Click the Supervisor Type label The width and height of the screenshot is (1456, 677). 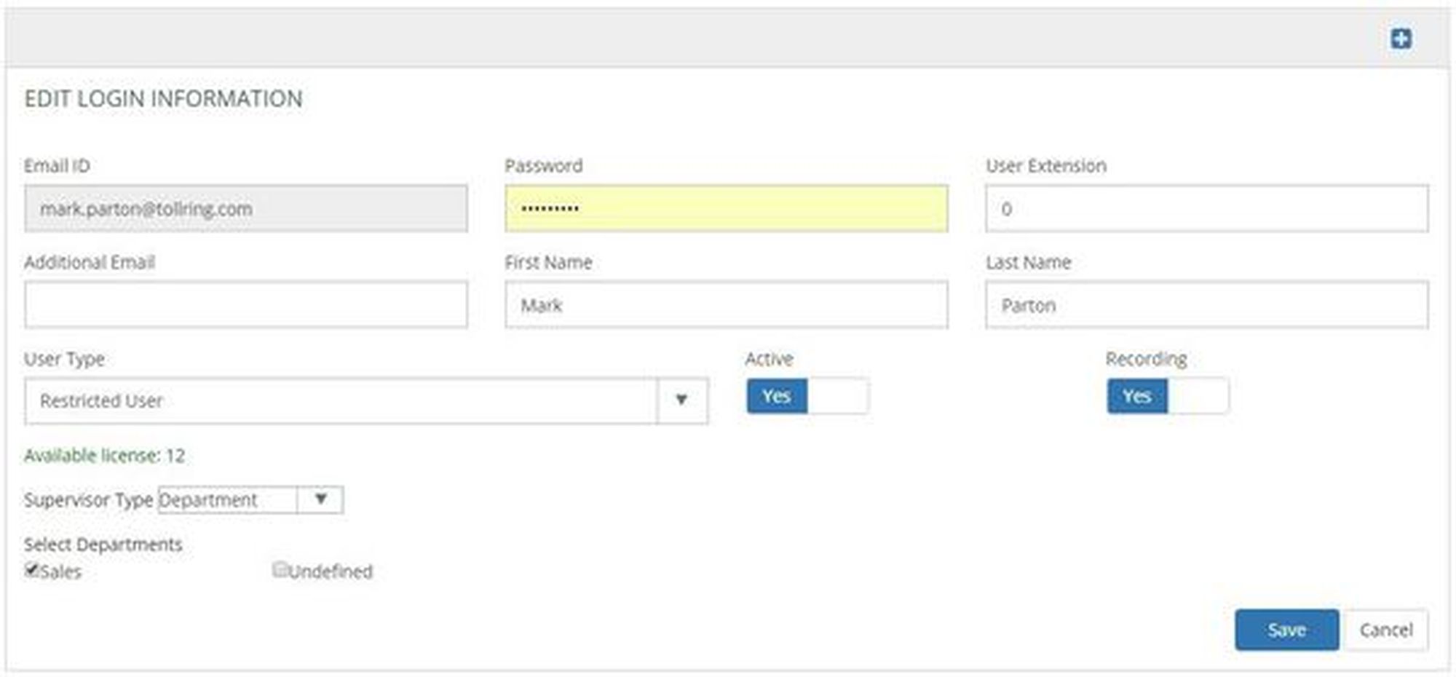point(88,500)
